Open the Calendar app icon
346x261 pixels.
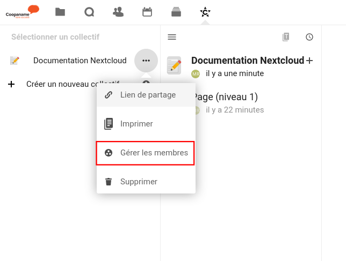coord(147,12)
